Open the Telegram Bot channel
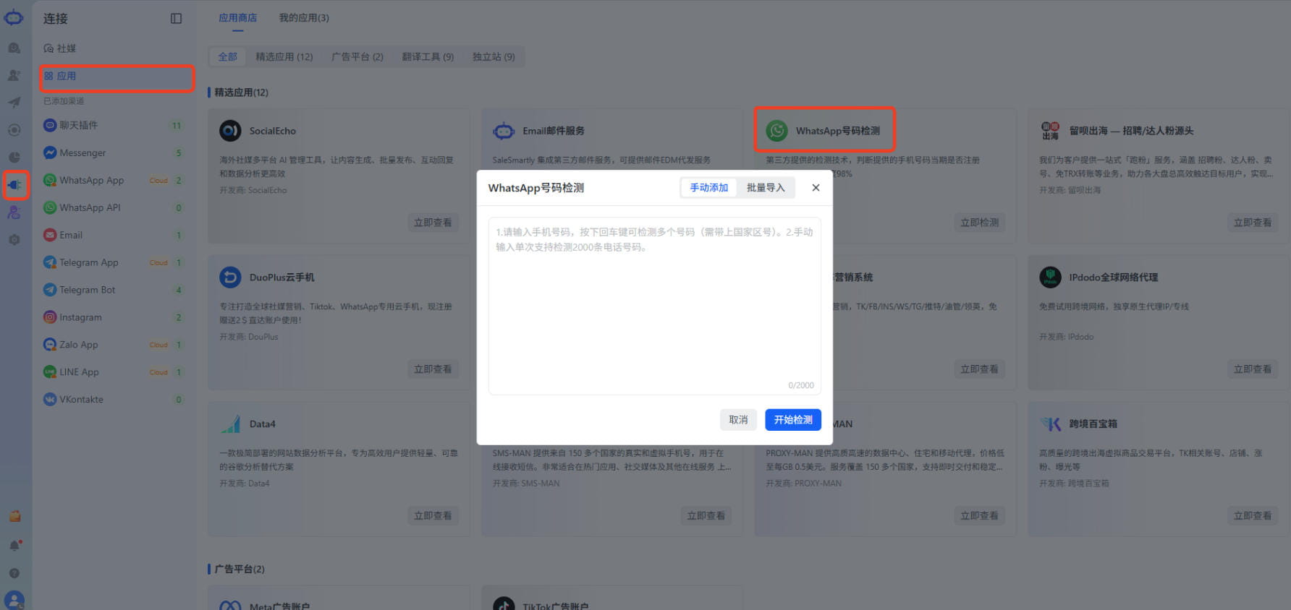 point(114,290)
